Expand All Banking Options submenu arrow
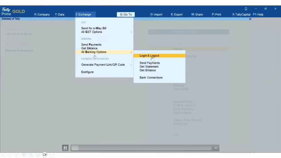 131,52
